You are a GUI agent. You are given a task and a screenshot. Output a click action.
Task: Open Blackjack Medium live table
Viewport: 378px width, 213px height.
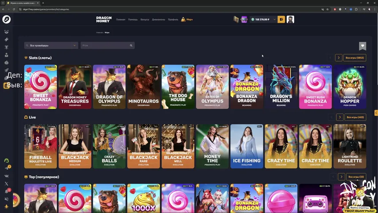75,146
